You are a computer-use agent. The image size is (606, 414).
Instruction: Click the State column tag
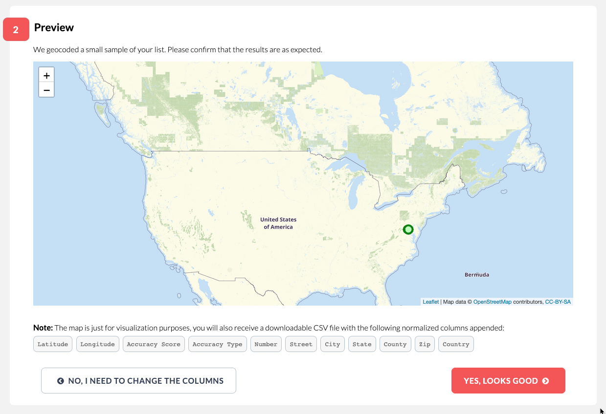(x=362, y=344)
